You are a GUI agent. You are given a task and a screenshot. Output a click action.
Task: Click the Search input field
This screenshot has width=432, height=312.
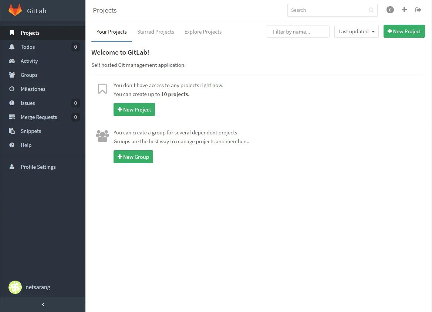(x=332, y=10)
